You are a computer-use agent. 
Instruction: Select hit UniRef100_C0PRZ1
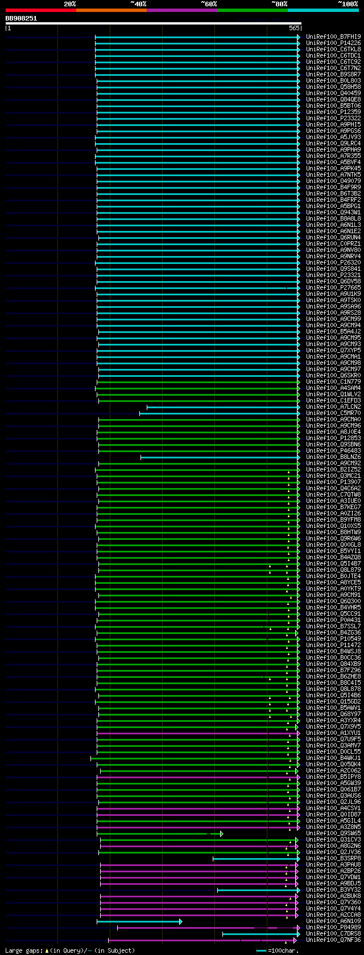click(x=333, y=243)
